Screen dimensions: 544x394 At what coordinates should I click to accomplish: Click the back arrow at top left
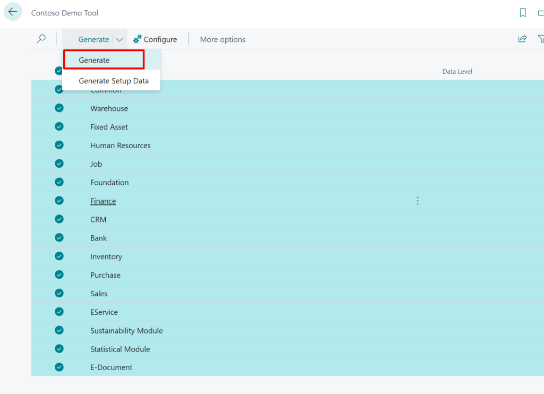[13, 12]
